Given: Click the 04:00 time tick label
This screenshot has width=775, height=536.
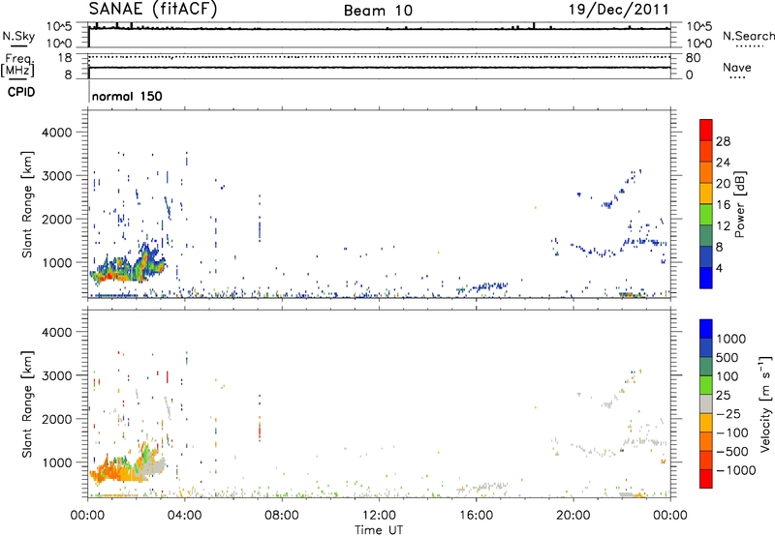Looking at the screenshot, I should (184, 516).
